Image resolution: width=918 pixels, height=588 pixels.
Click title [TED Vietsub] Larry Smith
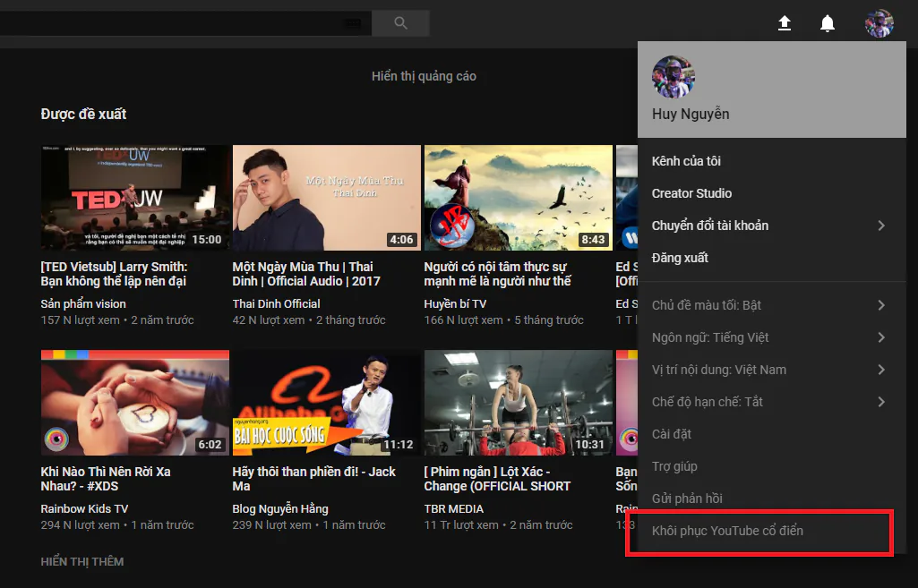point(114,274)
